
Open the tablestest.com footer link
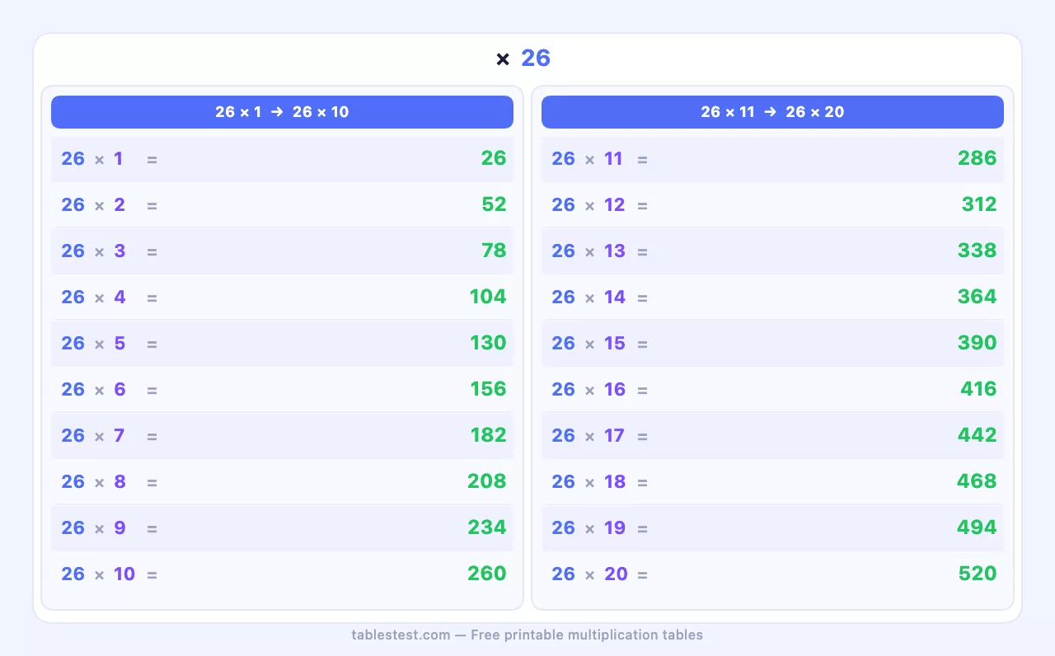(401, 635)
